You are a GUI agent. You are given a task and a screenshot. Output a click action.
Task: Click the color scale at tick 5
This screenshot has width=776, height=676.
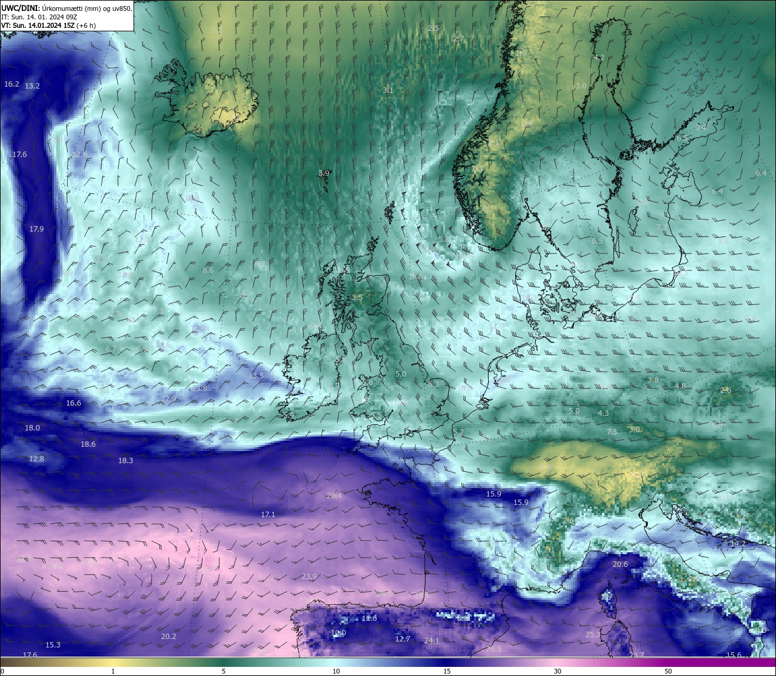[224, 671]
